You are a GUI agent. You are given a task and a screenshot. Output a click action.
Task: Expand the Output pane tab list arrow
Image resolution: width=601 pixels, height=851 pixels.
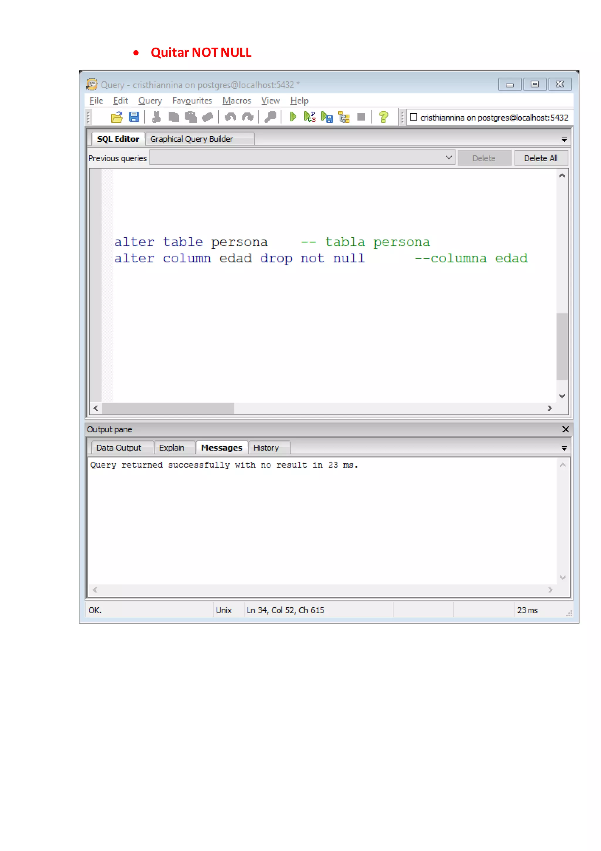click(564, 448)
